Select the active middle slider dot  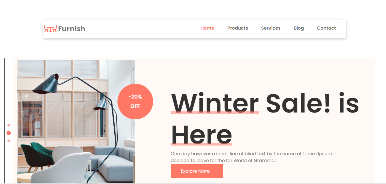tap(9, 133)
